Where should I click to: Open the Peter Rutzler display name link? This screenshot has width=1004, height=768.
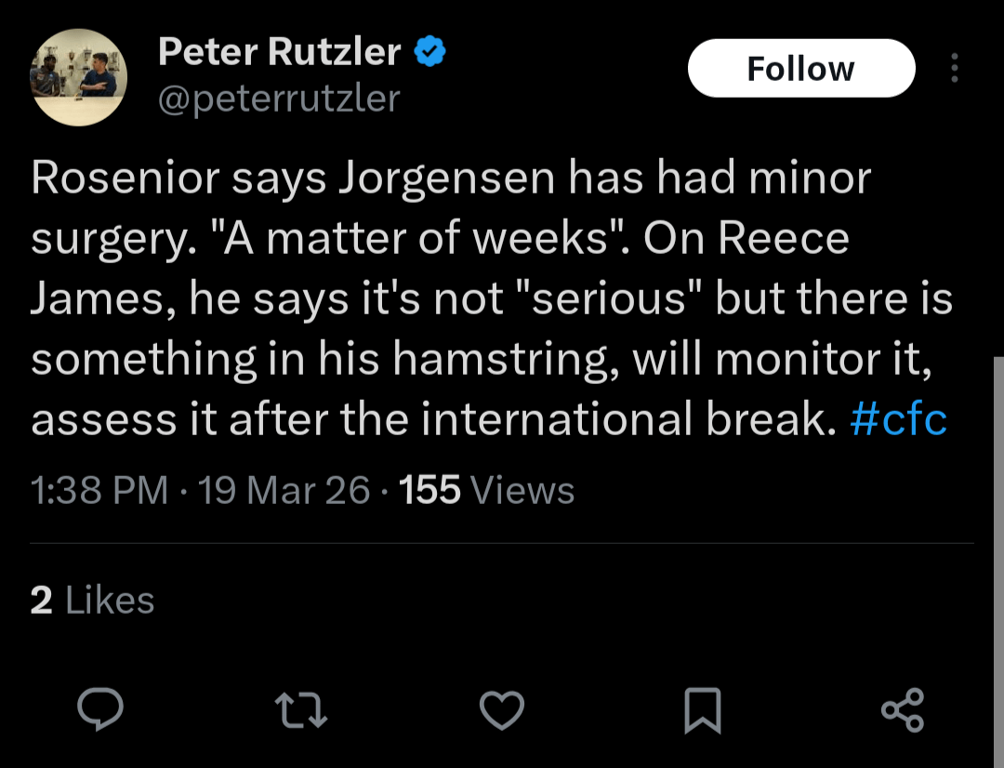[x=279, y=52]
